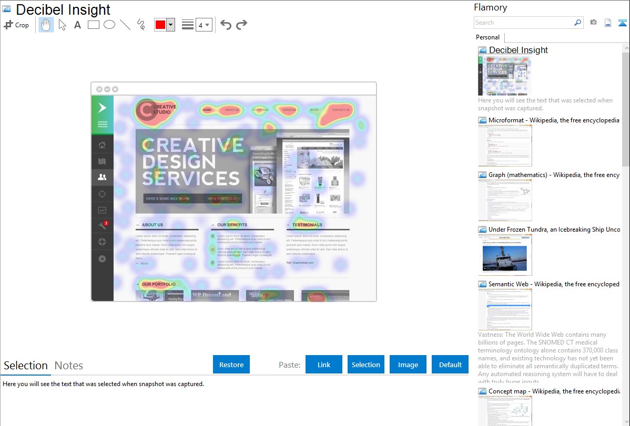
Task: Select the straight line tool
Action: (125, 25)
